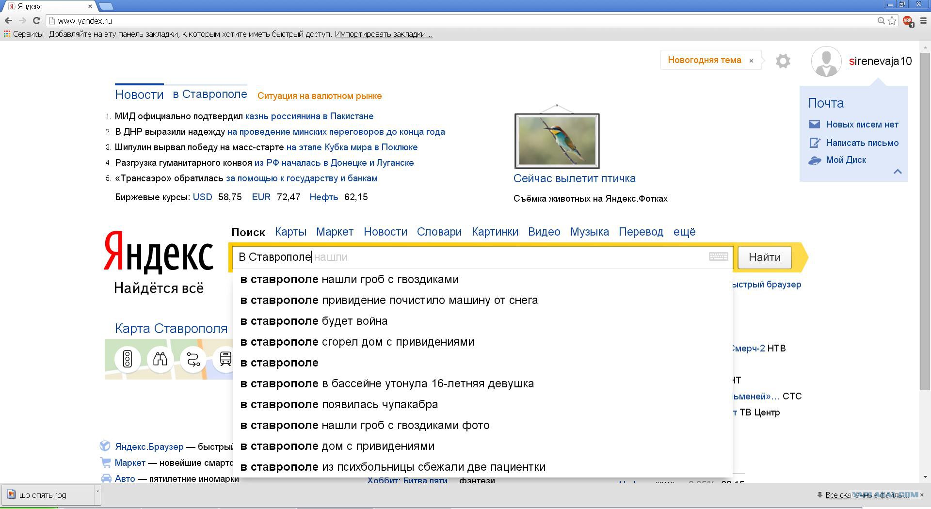Open the Карты service link

(x=290, y=232)
